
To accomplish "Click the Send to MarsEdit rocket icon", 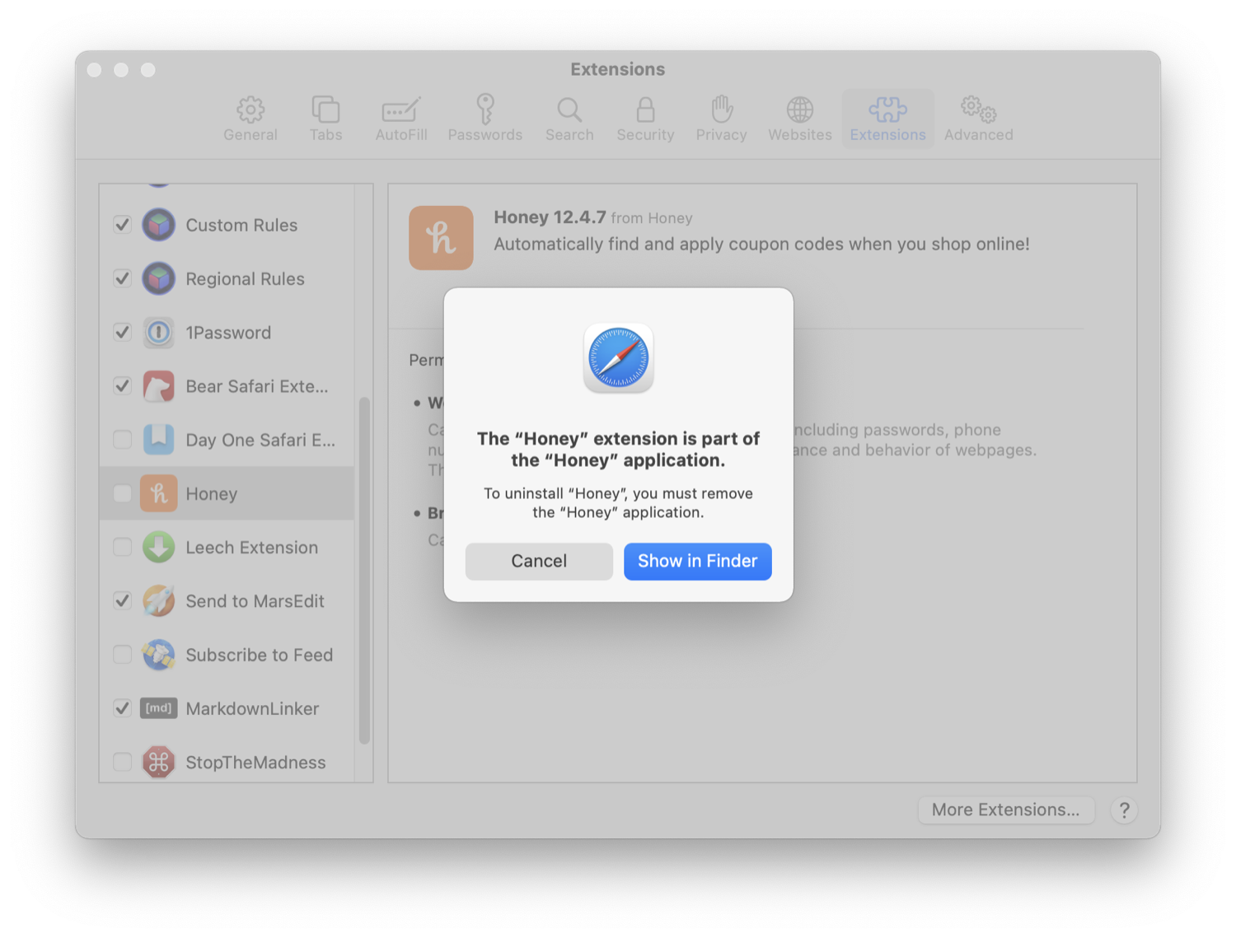I will tap(158, 601).
